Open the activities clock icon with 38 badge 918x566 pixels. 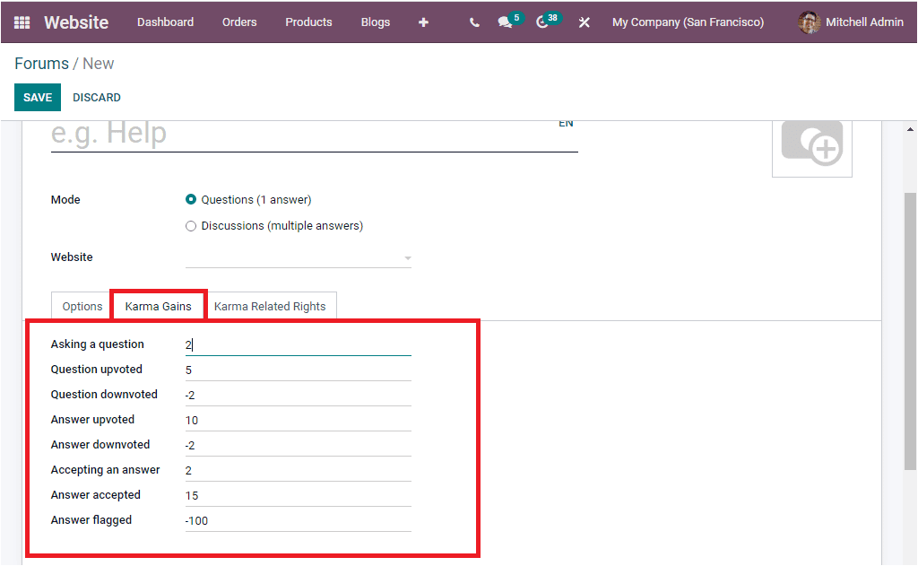542,22
